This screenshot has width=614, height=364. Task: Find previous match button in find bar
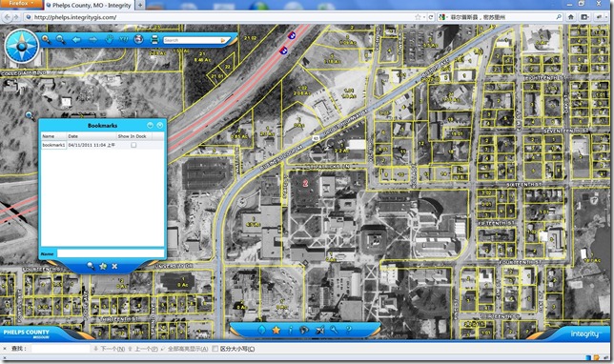click(x=143, y=349)
